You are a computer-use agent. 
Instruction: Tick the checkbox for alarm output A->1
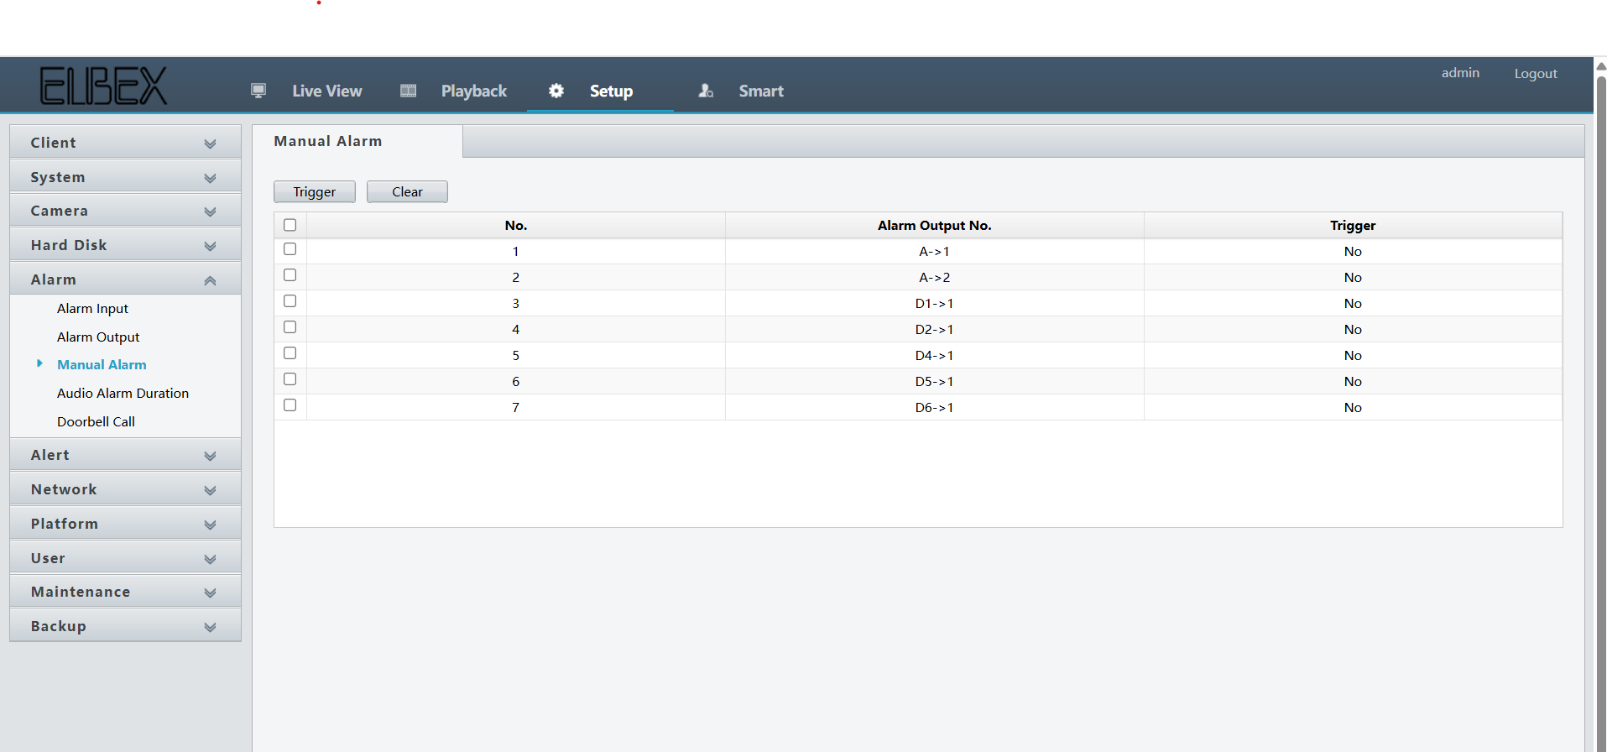(x=290, y=249)
